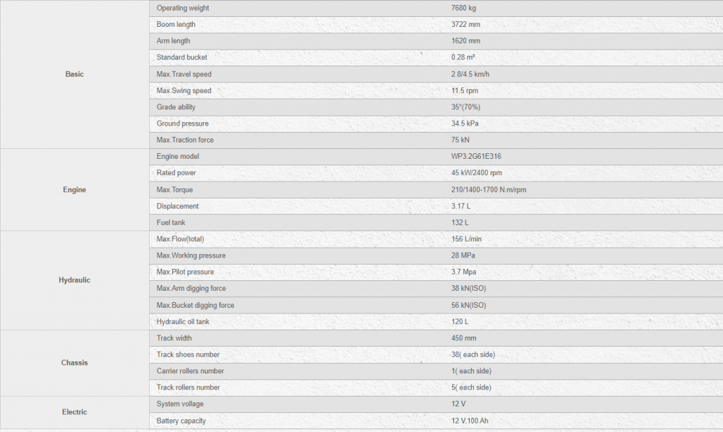Viewport: 723px width, 432px height.
Task: Select the Fuel tank 132 L value
Action: coord(460,222)
